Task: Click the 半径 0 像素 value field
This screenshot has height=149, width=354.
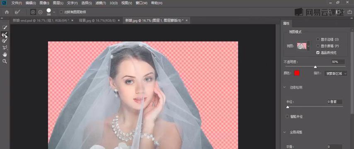Action: point(335,102)
